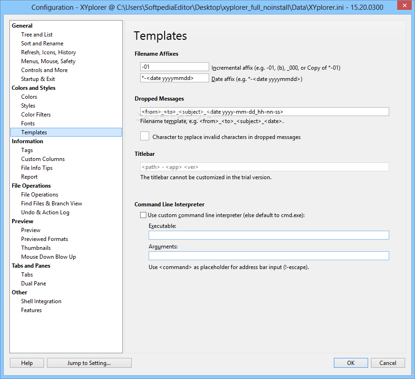Go to Refresh, Icons, History page
Screen dimensions: 415x379
click(x=48, y=52)
